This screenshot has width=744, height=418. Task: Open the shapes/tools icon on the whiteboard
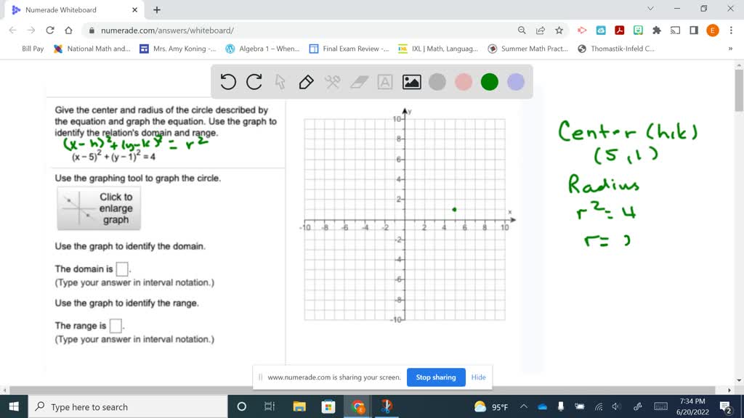click(x=331, y=82)
